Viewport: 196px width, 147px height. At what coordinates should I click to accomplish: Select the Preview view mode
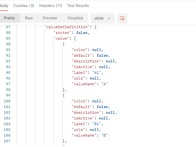[x=50, y=18]
